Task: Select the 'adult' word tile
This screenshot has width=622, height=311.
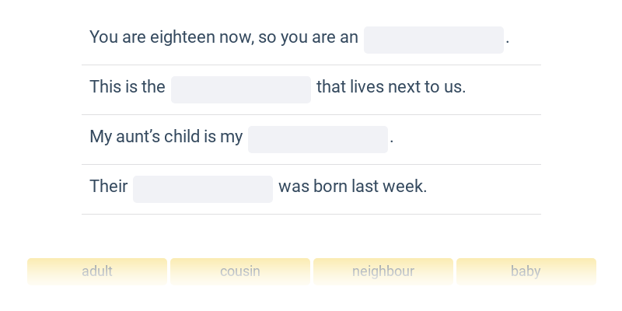Action: tap(97, 271)
